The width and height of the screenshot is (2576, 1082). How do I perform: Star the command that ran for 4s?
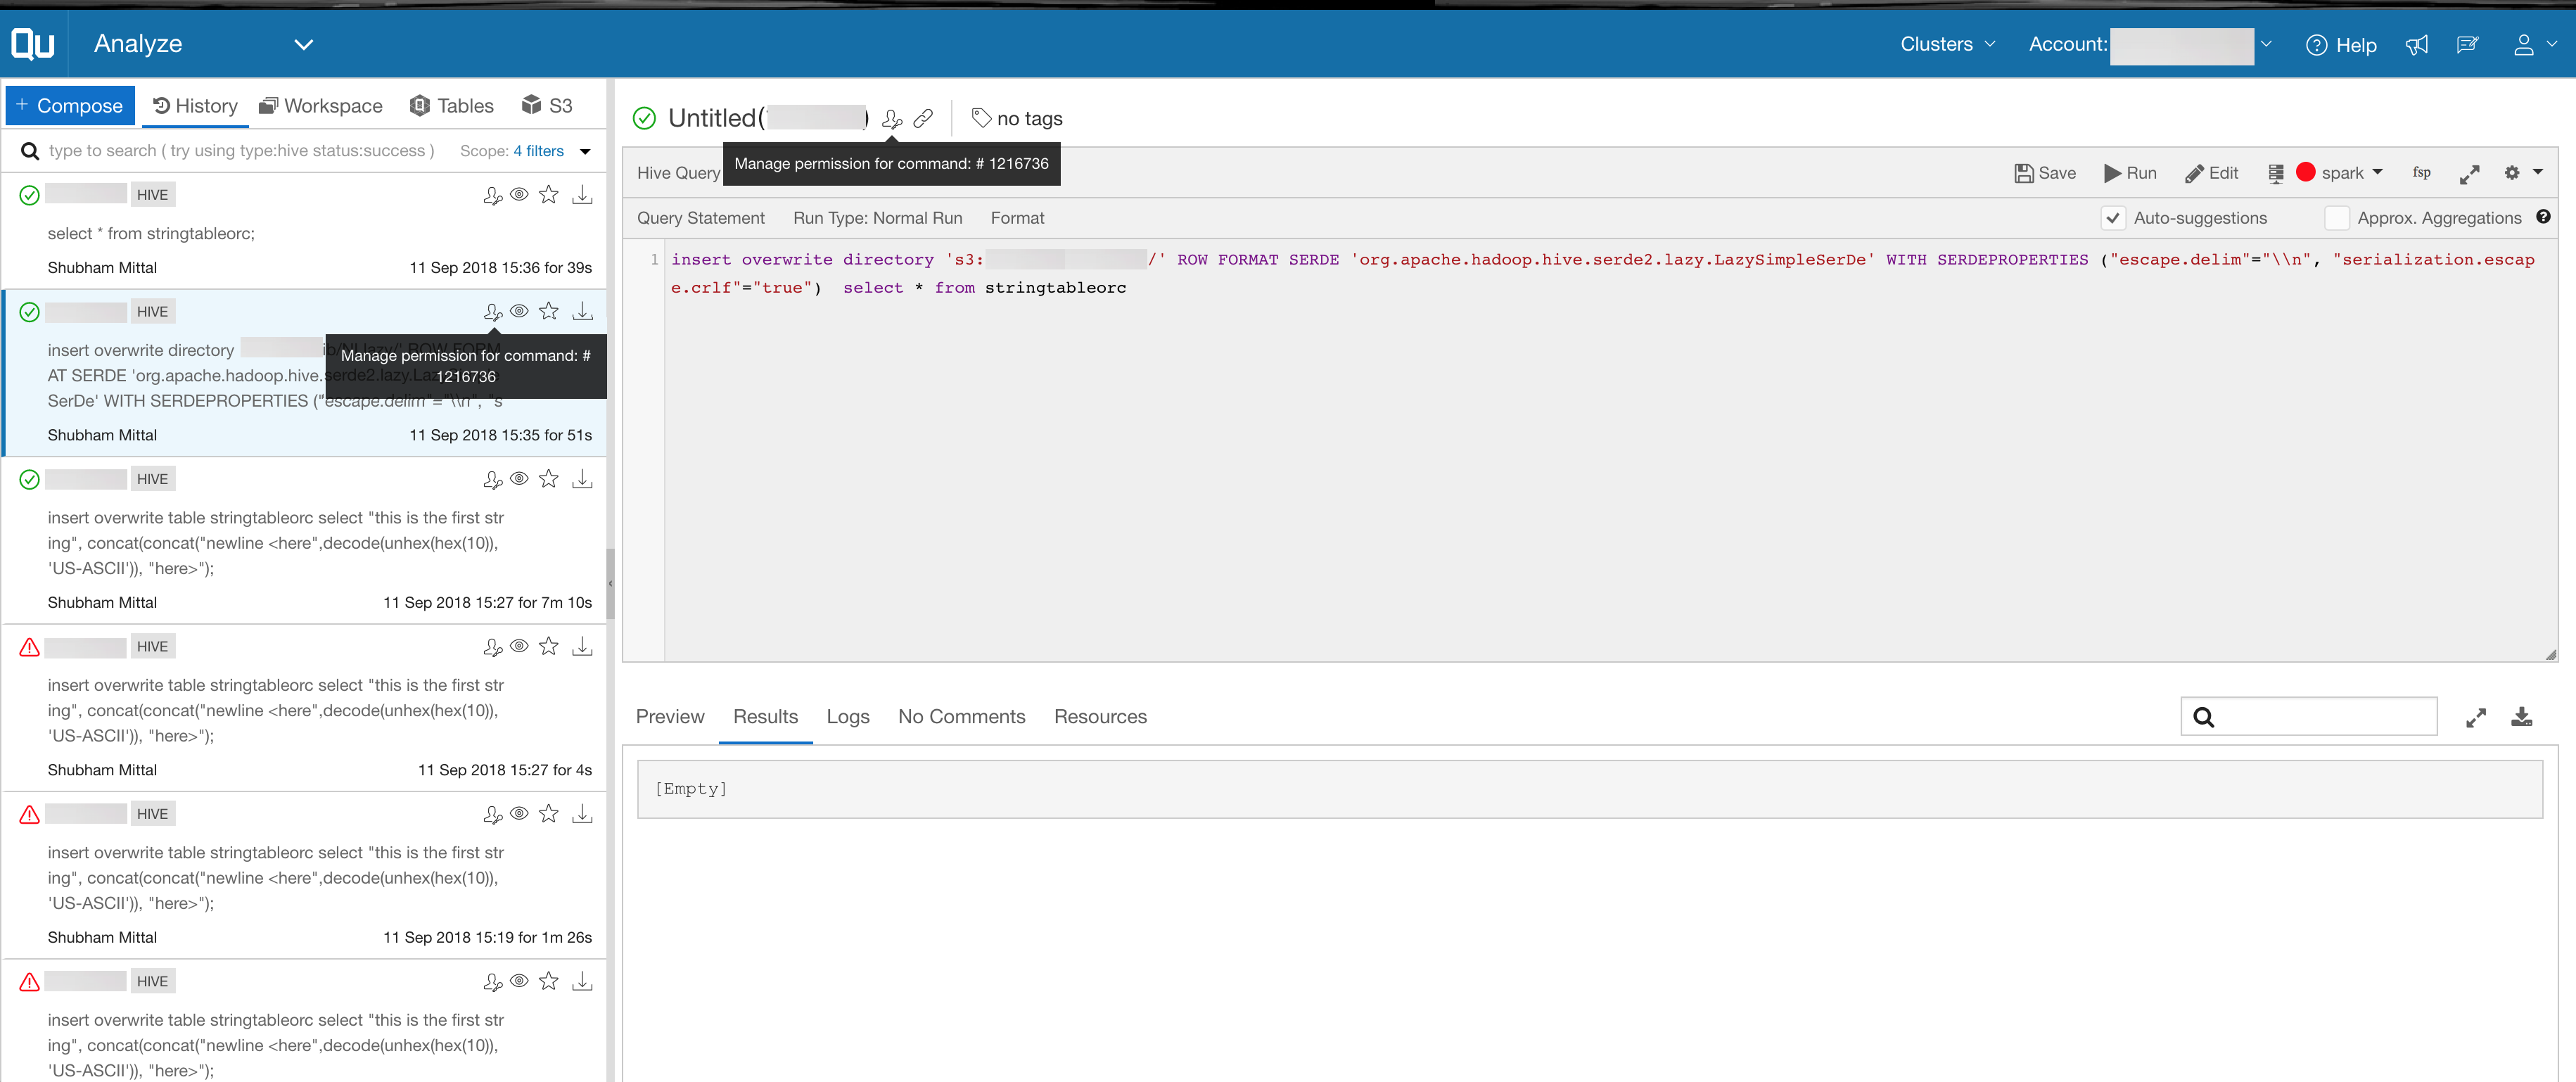(548, 647)
